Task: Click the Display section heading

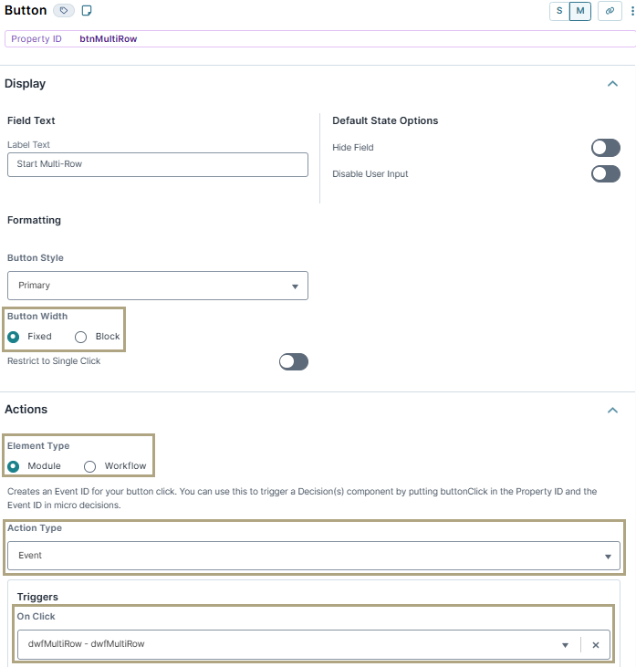Action: [x=26, y=84]
